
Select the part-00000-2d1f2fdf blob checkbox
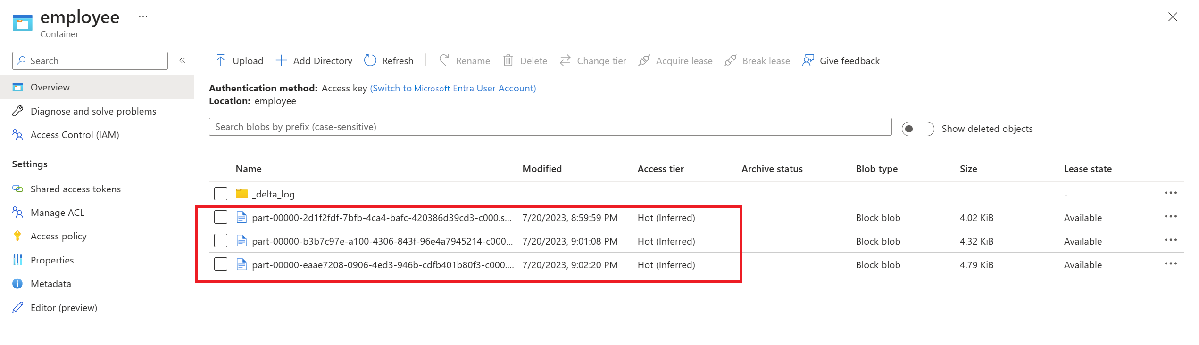pyautogui.click(x=221, y=217)
